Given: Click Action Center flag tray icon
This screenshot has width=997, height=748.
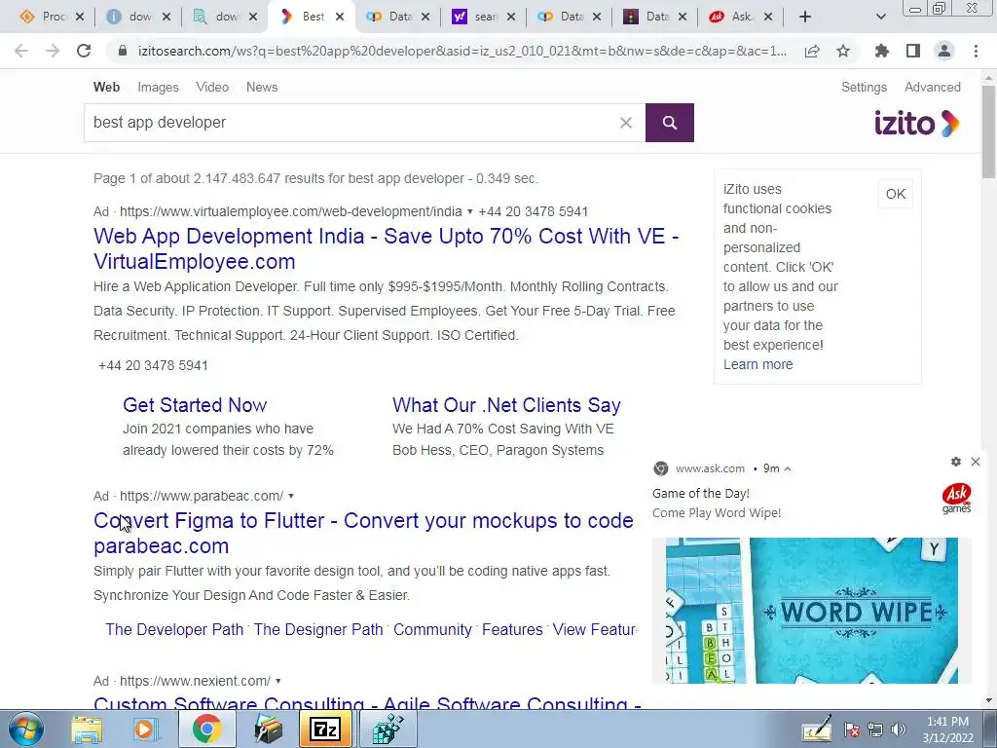Looking at the screenshot, I should (852, 729).
